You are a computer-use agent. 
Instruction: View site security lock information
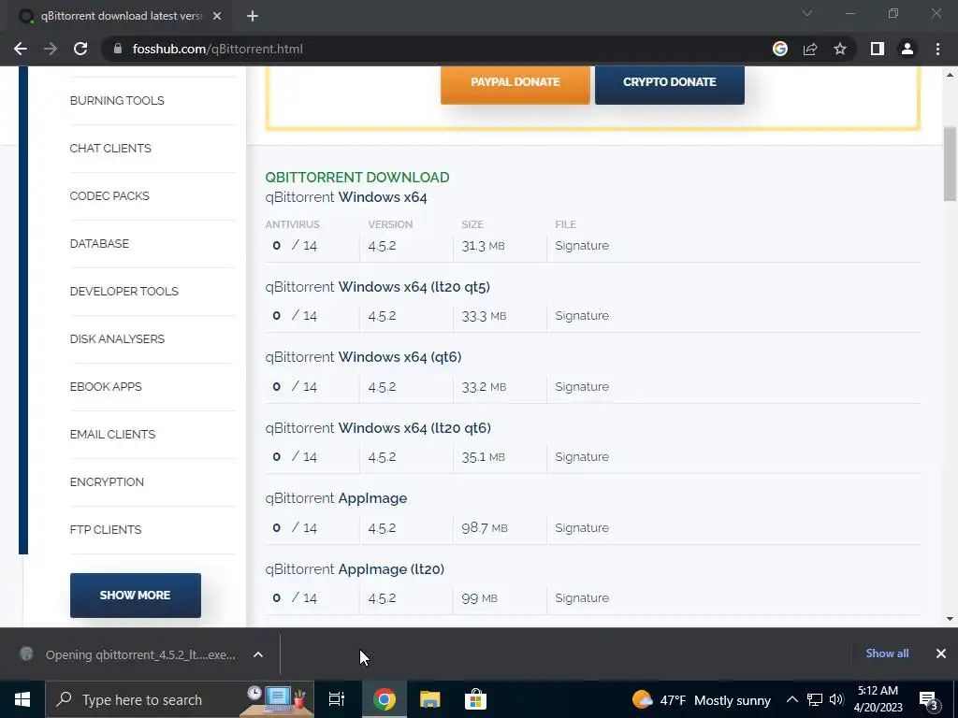(118, 49)
